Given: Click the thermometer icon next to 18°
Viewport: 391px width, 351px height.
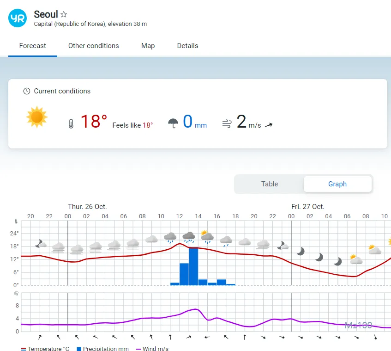Looking at the screenshot, I should pos(71,124).
